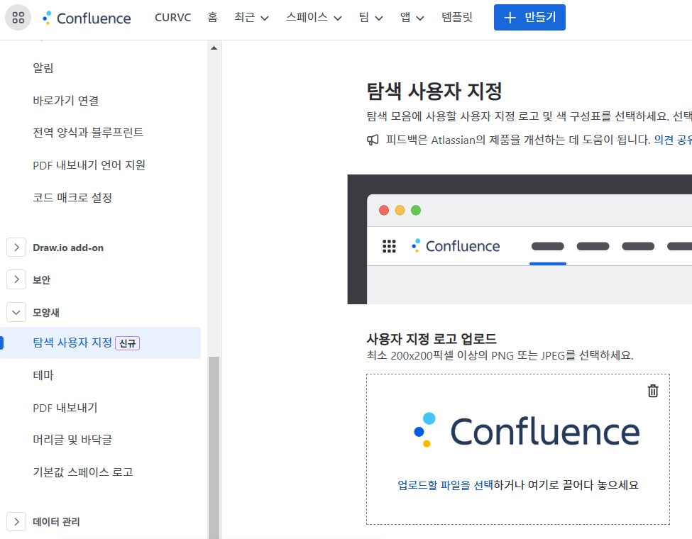692x539 pixels.
Task: Open the 앱 dropdown menu
Action: point(412,18)
